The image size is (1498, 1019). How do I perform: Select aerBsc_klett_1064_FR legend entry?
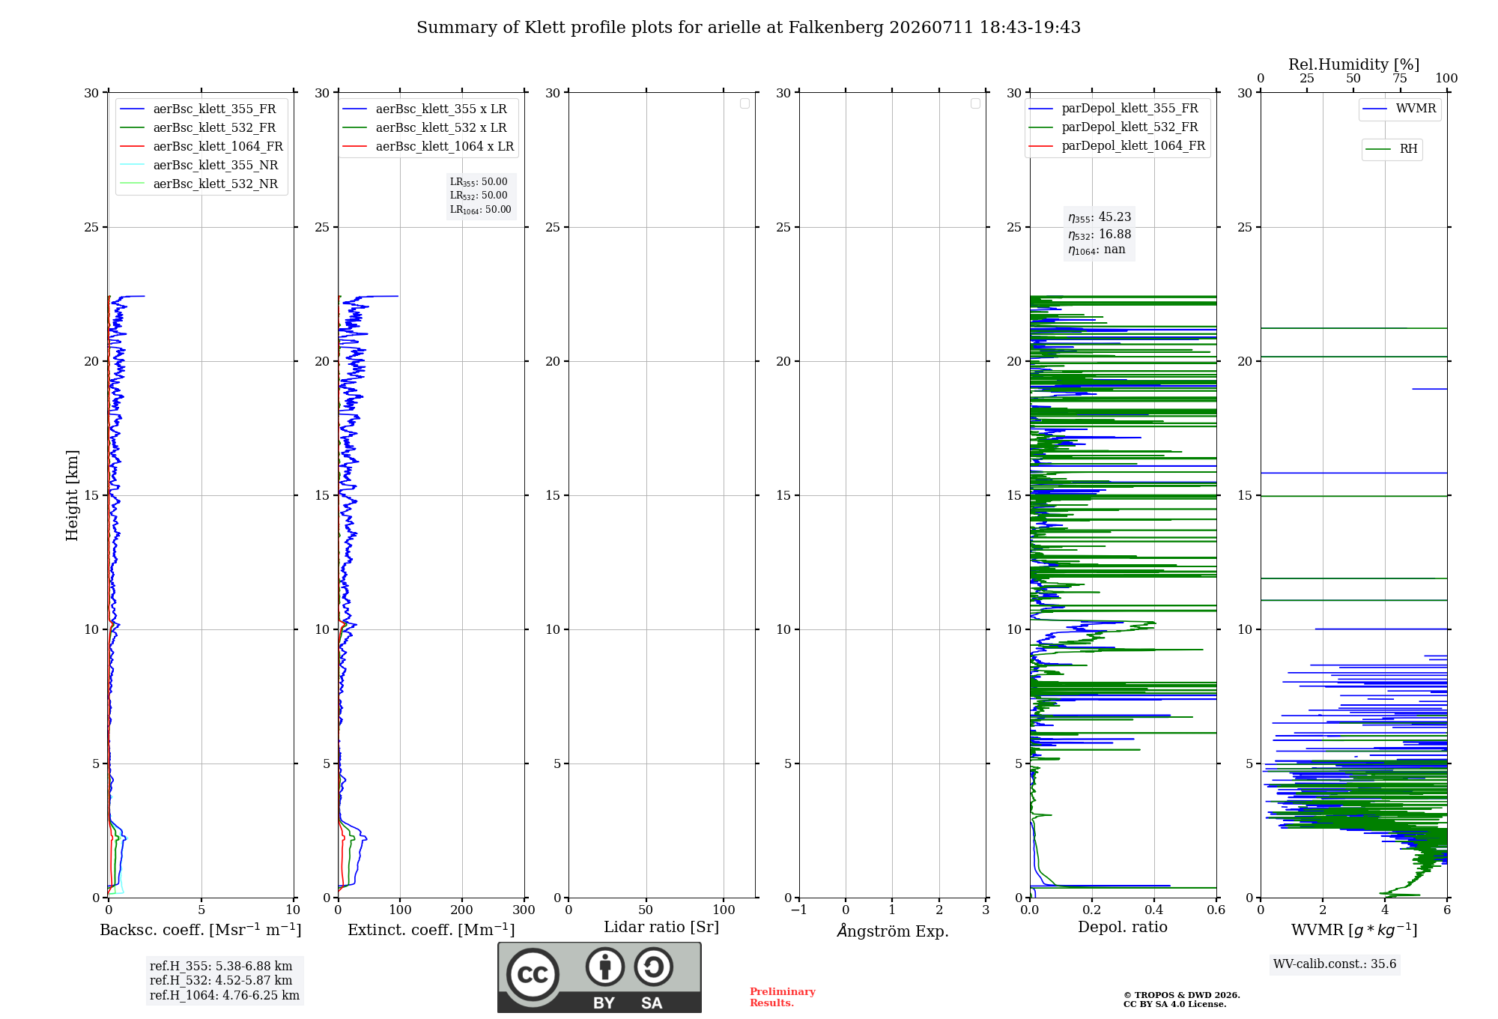[201, 147]
